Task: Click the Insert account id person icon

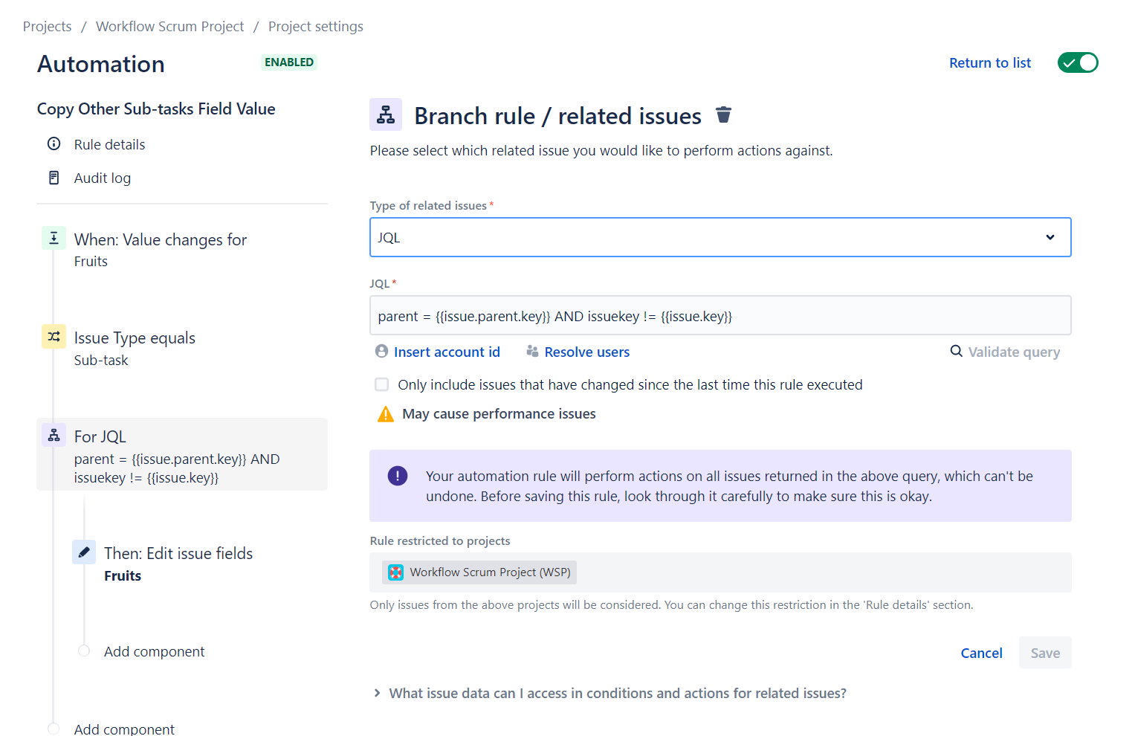Action: click(x=381, y=351)
